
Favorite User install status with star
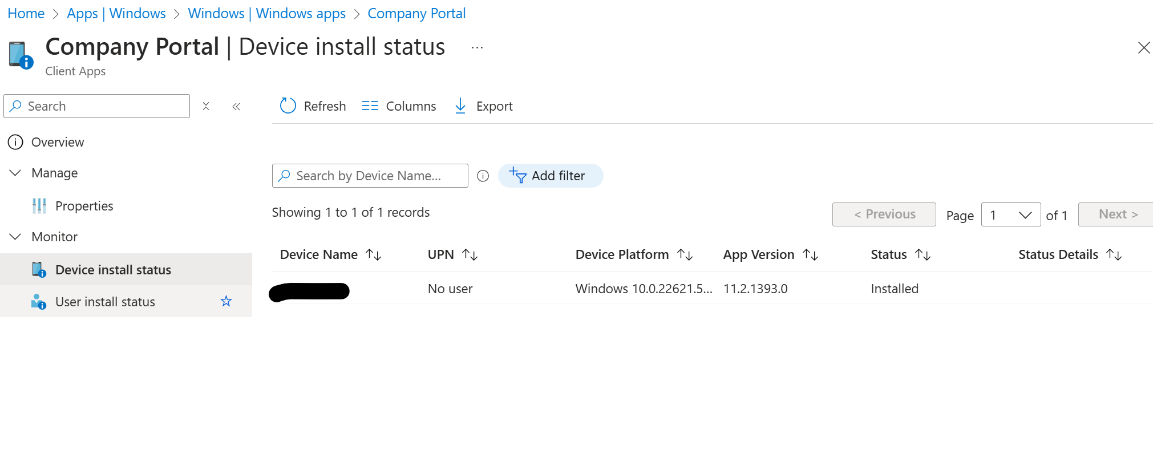(226, 301)
